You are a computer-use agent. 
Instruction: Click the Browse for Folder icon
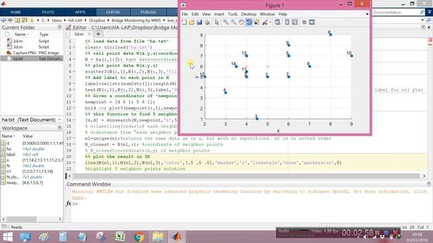coord(24,20)
